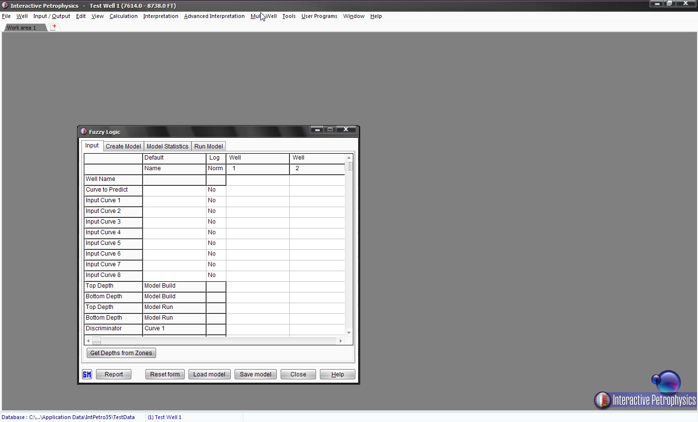Click the Input Curve 8 row label
The height and width of the screenshot is (422, 698).
(113, 276)
